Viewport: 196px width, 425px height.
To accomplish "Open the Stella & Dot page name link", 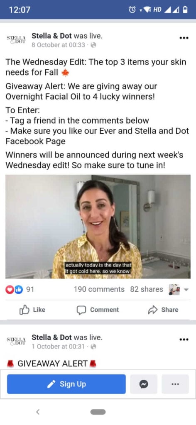I will pos(52,36).
